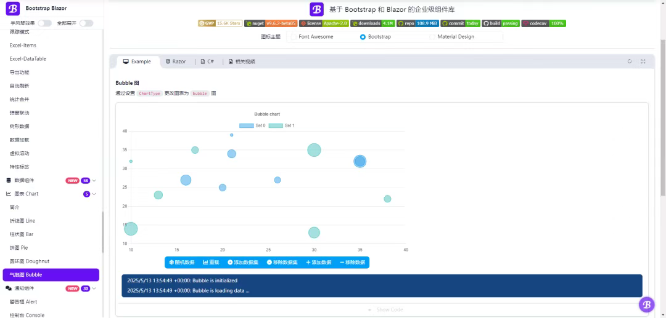Click the purple B logo beside page title

[316, 9]
